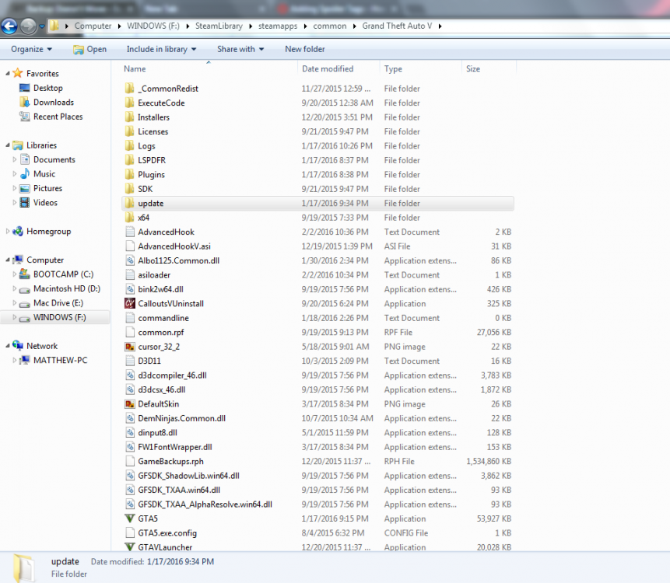The height and width of the screenshot is (583, 670).
Task: Open the Share with dropdown
Action: pyautogui.click(x=240, y=49)
